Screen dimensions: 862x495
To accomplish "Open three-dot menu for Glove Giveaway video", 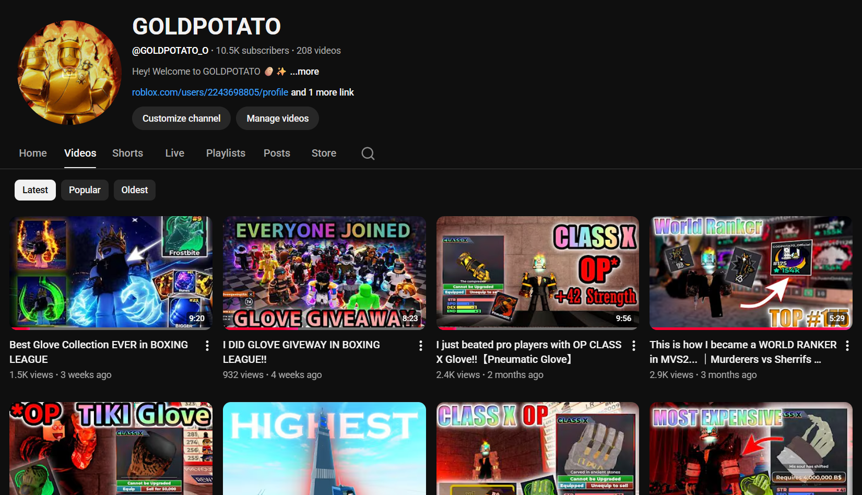I will click(x=421, y=346).
